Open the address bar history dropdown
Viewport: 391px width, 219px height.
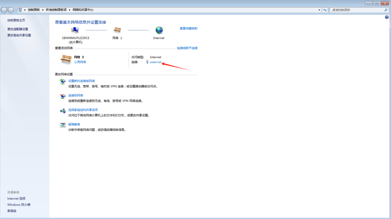click(x=319, y=10)
